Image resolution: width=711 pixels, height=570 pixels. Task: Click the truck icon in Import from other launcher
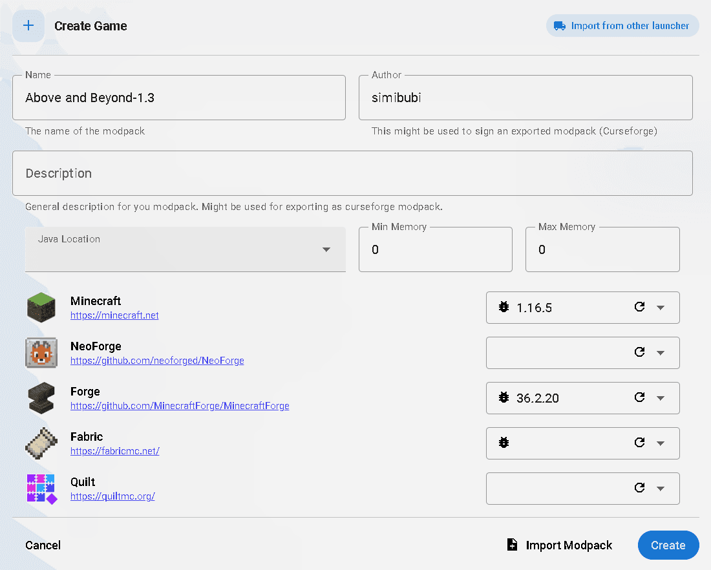(560, 26)
